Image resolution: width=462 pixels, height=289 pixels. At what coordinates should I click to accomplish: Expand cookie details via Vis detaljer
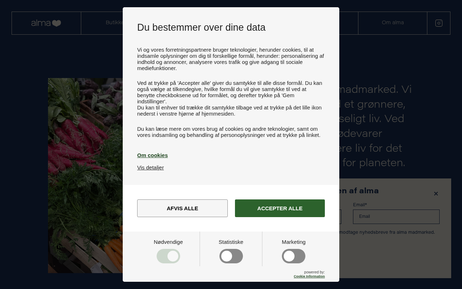151,168
